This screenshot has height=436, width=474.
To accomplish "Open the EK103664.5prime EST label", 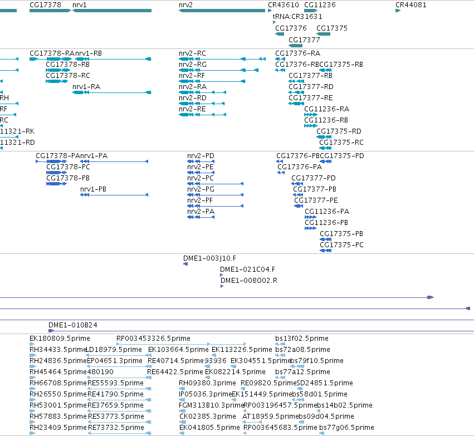I will coord(178,349).
